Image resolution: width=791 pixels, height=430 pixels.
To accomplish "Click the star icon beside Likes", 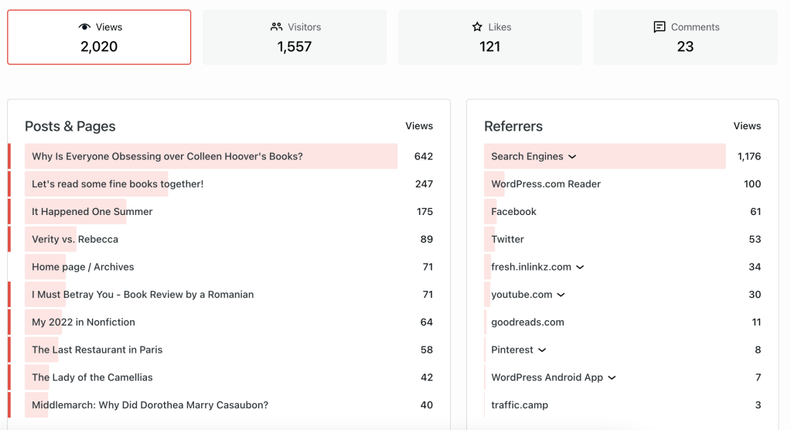I will point(477,27).
